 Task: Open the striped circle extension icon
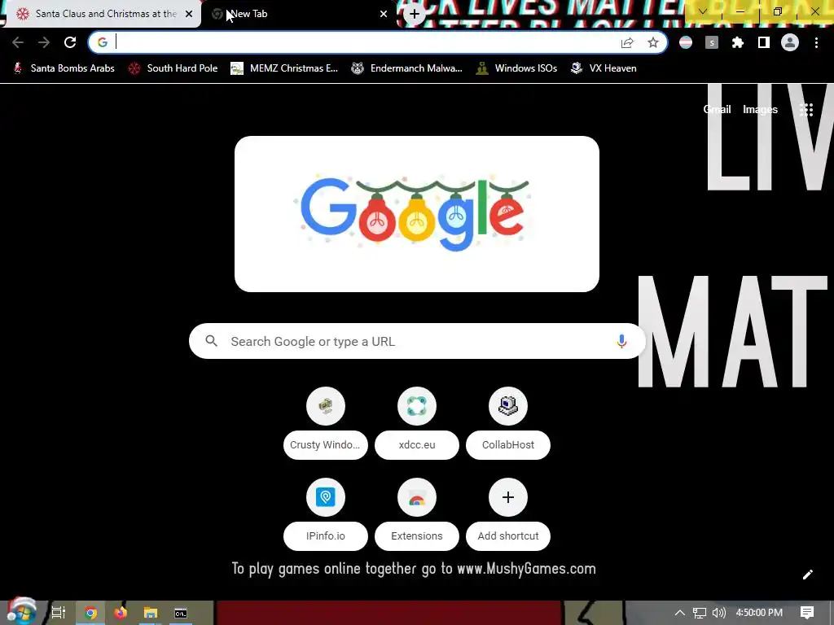click(x=686, y=42)
